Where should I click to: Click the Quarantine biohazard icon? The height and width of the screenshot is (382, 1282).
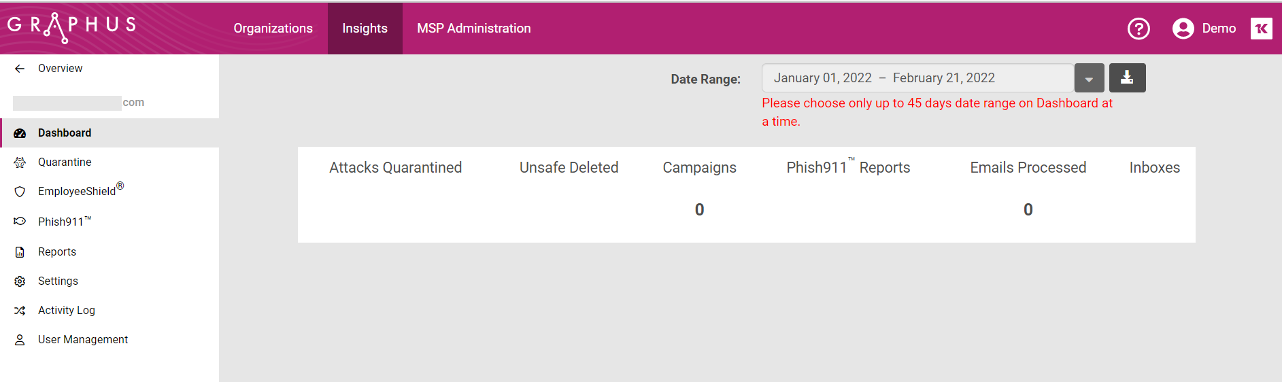coord(20,162)
